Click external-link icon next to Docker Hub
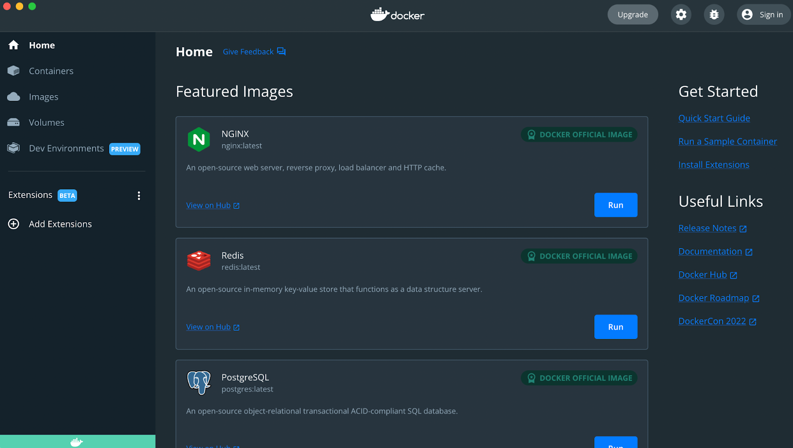Viewport: 793px width, 448px height. (734, 275)
